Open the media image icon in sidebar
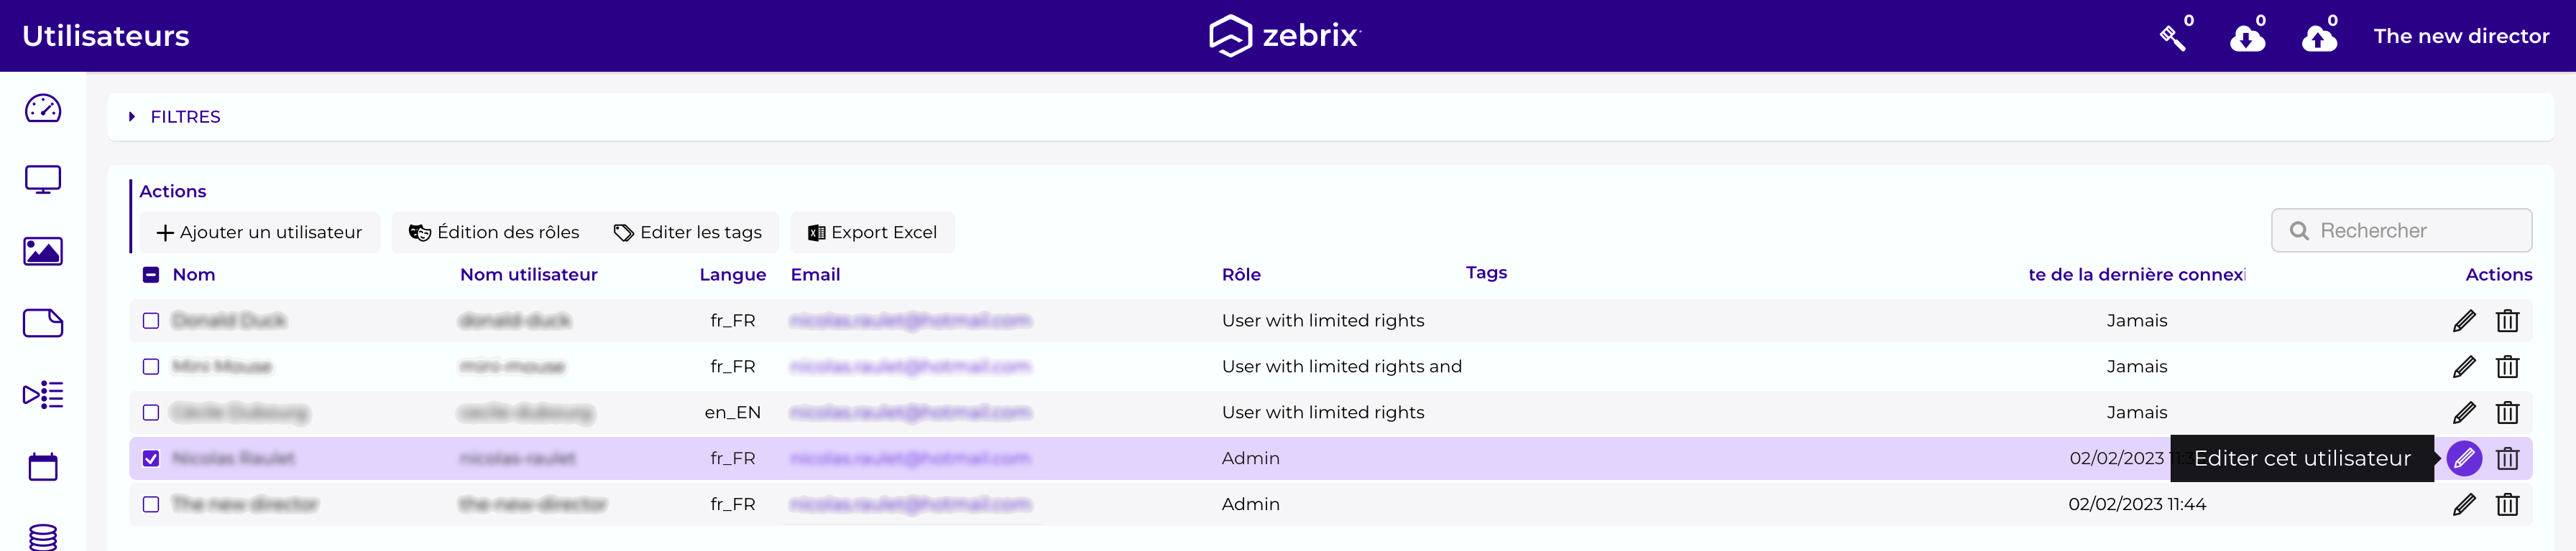2576x551 pixels. point(43,252)
